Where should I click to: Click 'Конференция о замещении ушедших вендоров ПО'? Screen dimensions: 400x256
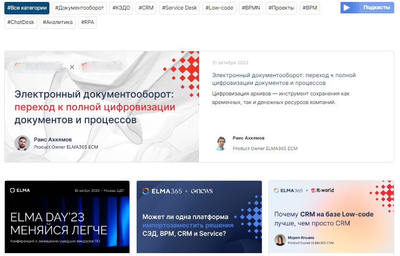tap(55, 241)
